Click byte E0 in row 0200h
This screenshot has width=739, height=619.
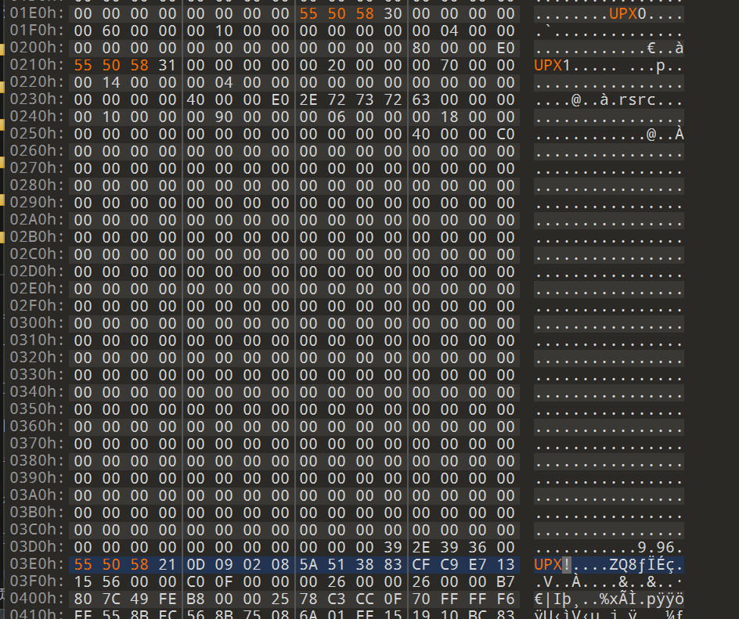tap(505, 48)
